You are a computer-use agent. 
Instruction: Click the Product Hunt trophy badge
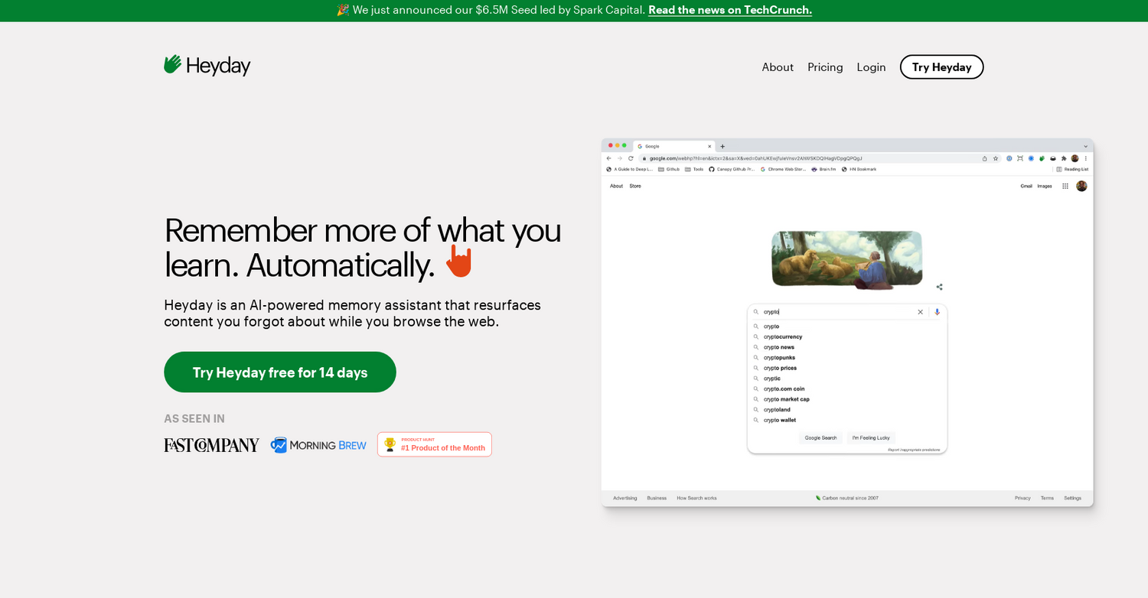pos(390,444)
